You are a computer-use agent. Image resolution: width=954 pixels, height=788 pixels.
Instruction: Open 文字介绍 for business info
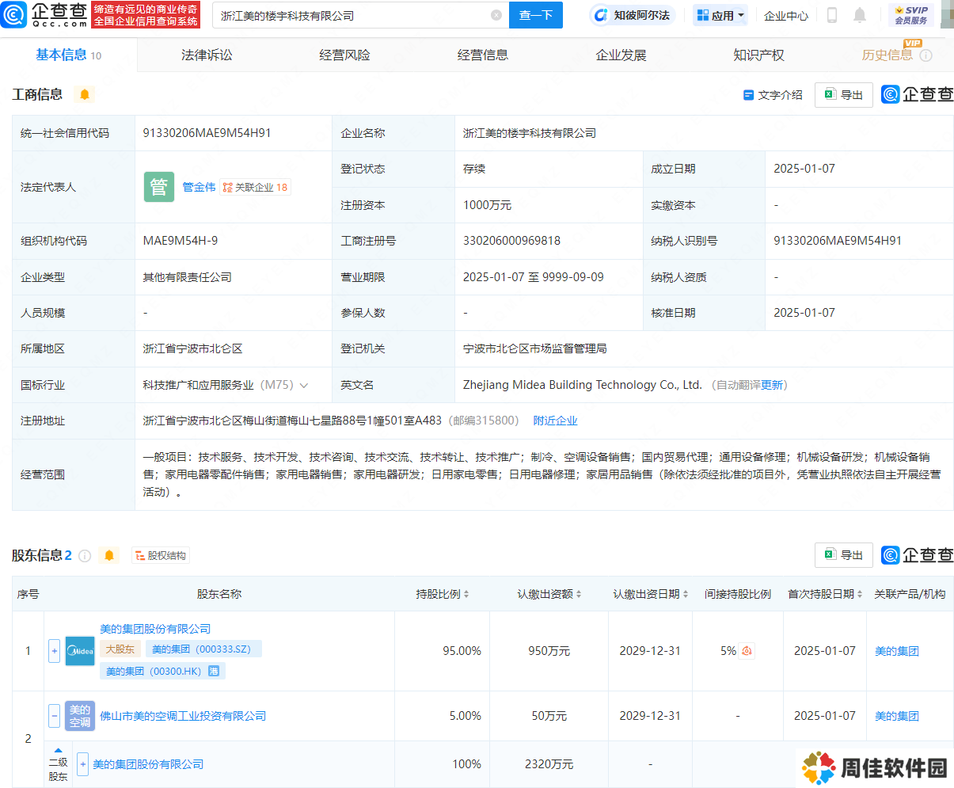[x=773, y=95]
